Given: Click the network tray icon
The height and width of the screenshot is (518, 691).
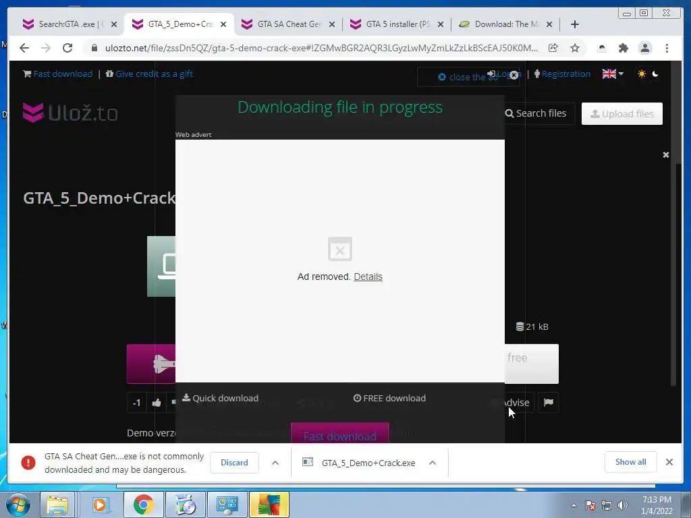Looking at the screenshot, I should (607, 505).
